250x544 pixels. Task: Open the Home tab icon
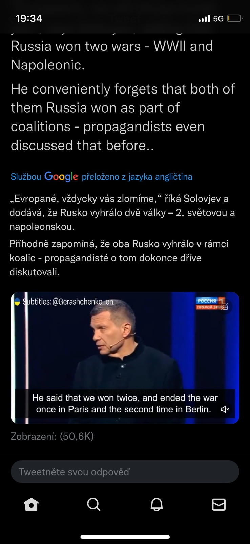(32, 505)
